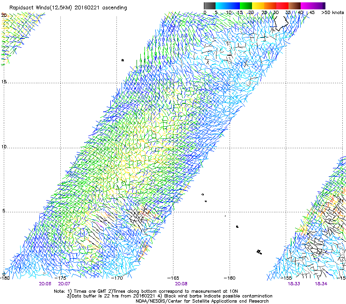The width and height of the screenshot is (346, 304).
Task: Click the brown 35–40 knots legend segment
Action: point(295,6)
